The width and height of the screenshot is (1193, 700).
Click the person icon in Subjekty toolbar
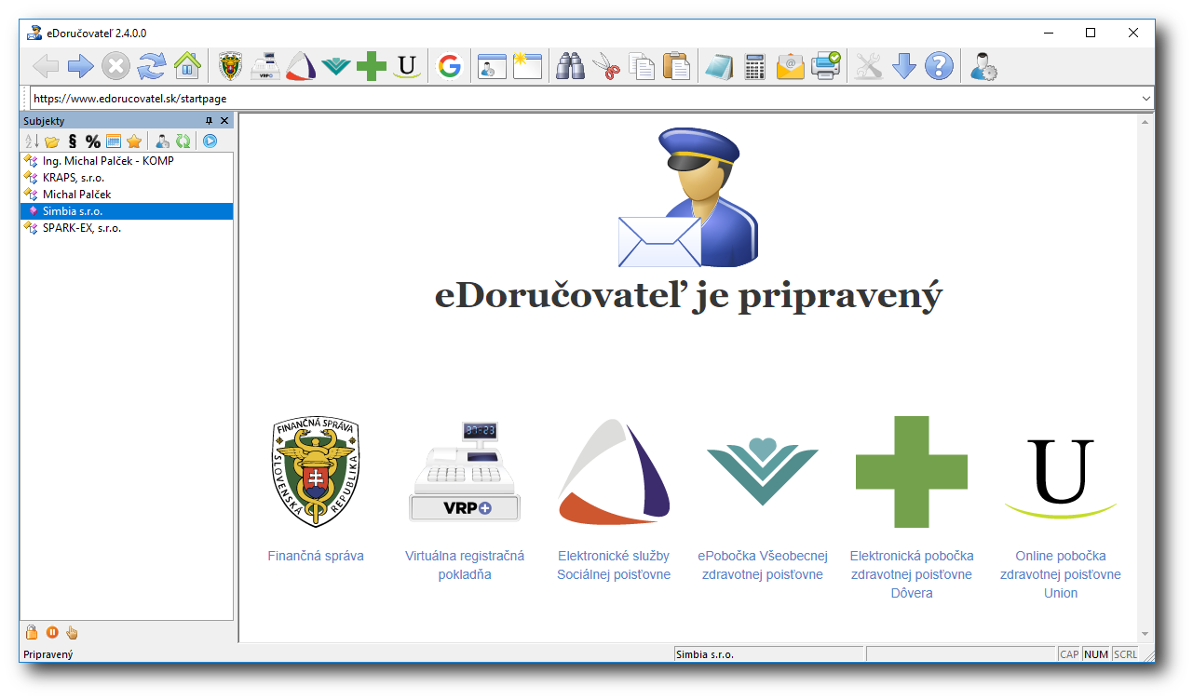click(x=162, y=141)
